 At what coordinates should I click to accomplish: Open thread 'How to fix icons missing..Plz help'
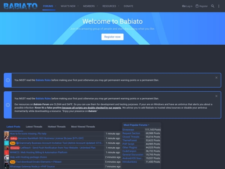pyautogui.click(x=28, y=133)
